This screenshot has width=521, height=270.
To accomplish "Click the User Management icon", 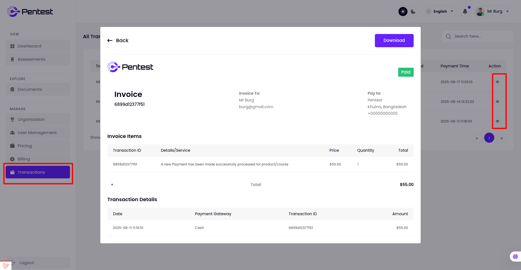I will 12,133.
